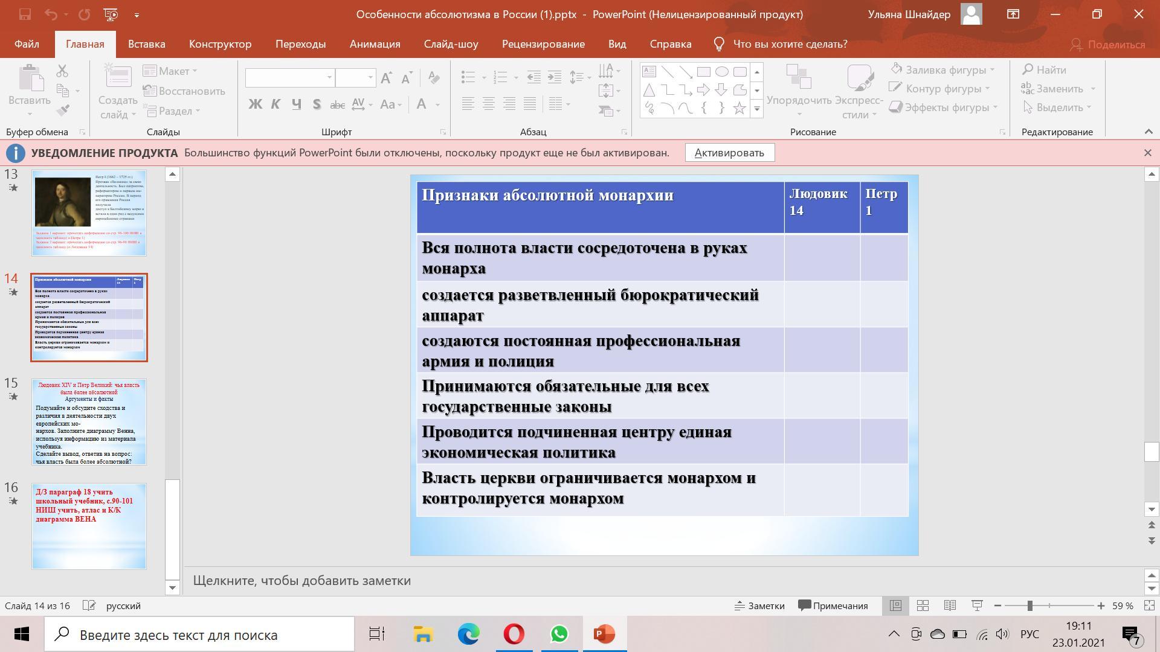The width and height of the screenshot is (1160, 652).
Task: Click the Найти button
Action: click(1045, 70)
